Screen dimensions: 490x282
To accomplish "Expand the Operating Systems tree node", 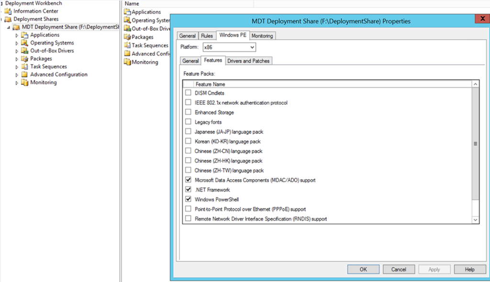I will (x=17, y=43).
